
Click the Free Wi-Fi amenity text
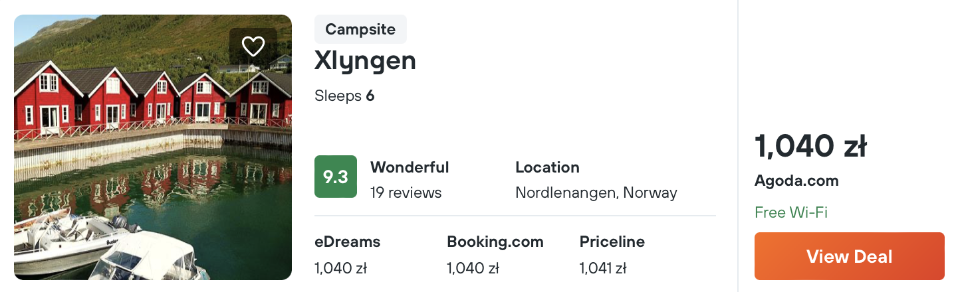click(x=791, y=213)
